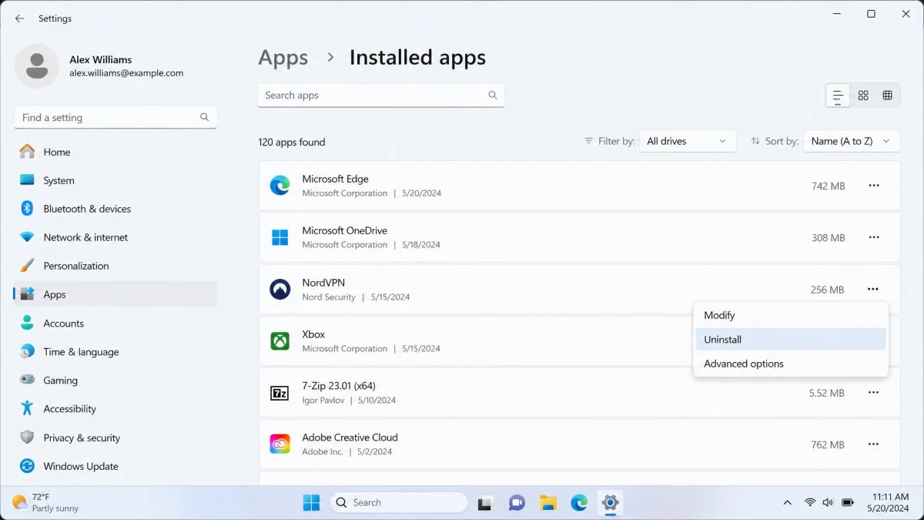Screen dimensions: 924x520
Task: Show hidden tray icons chevron
Action: coord(787,503)
